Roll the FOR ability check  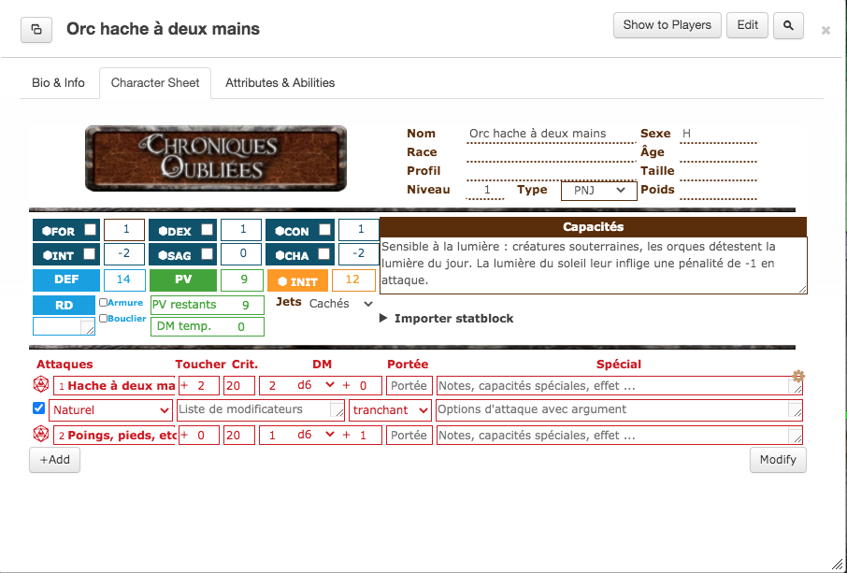(56, 230)
